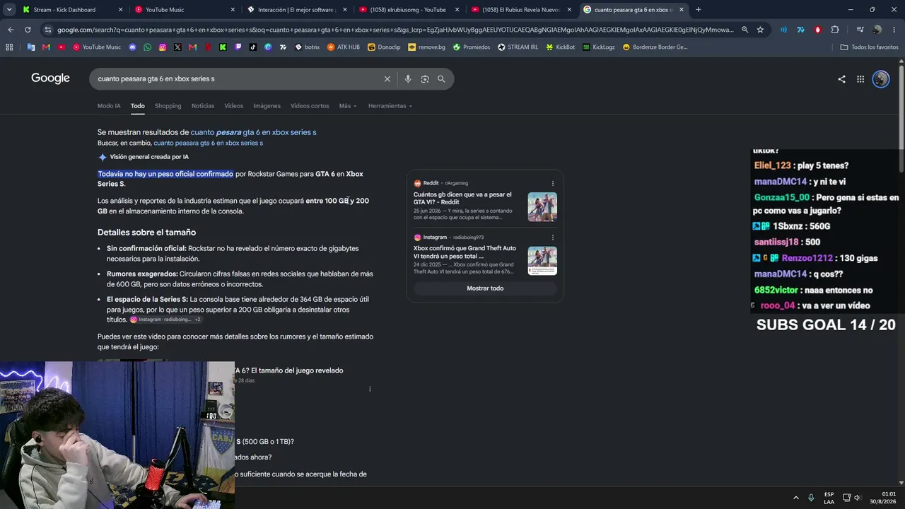Image resolution: width=905 pixels, height=509 pixels.
Task: Click the Reddit result thumbnail image
Action: [542, 207]
